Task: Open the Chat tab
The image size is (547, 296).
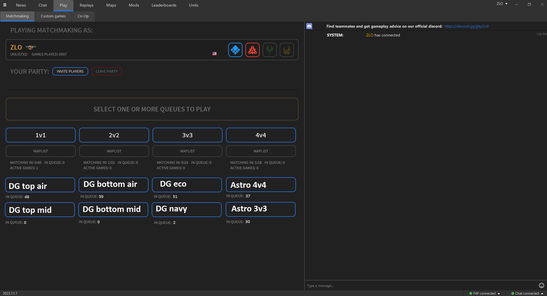Action: [43, 5]
